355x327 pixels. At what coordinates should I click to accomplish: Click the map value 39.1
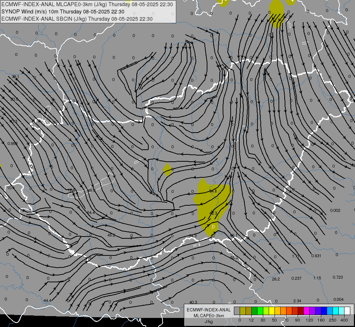coord(15,77)
